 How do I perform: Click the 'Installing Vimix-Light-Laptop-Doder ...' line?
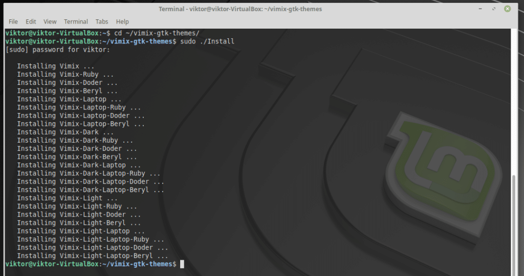coord(93,247)
